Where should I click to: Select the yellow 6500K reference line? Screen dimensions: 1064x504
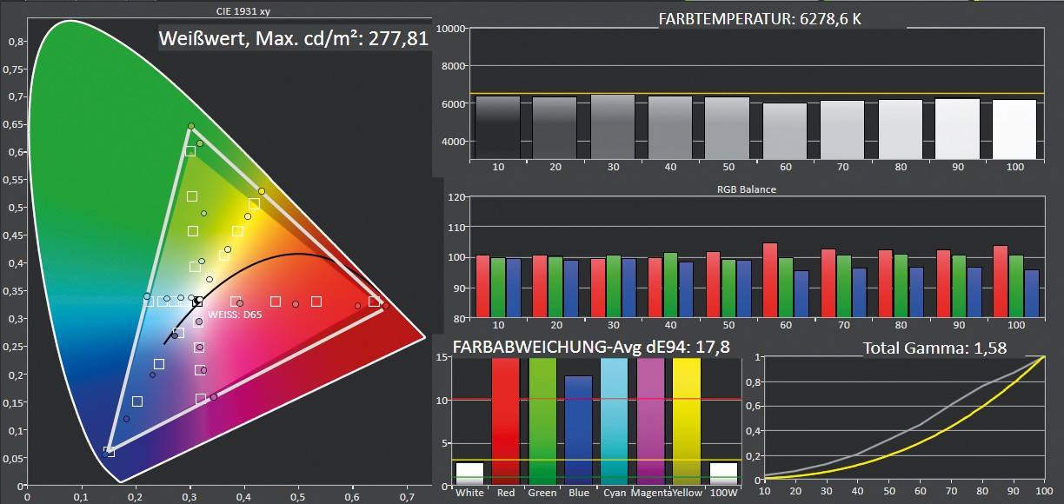tap(756, 93)
